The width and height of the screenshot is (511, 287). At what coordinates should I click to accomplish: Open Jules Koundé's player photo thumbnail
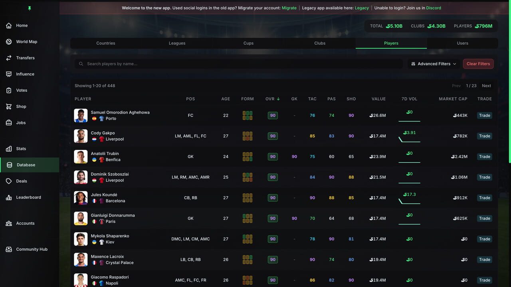81,198
